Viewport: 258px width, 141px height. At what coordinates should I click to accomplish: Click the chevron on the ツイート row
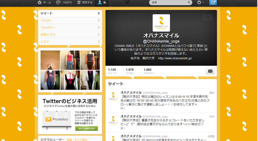[98, 13]
